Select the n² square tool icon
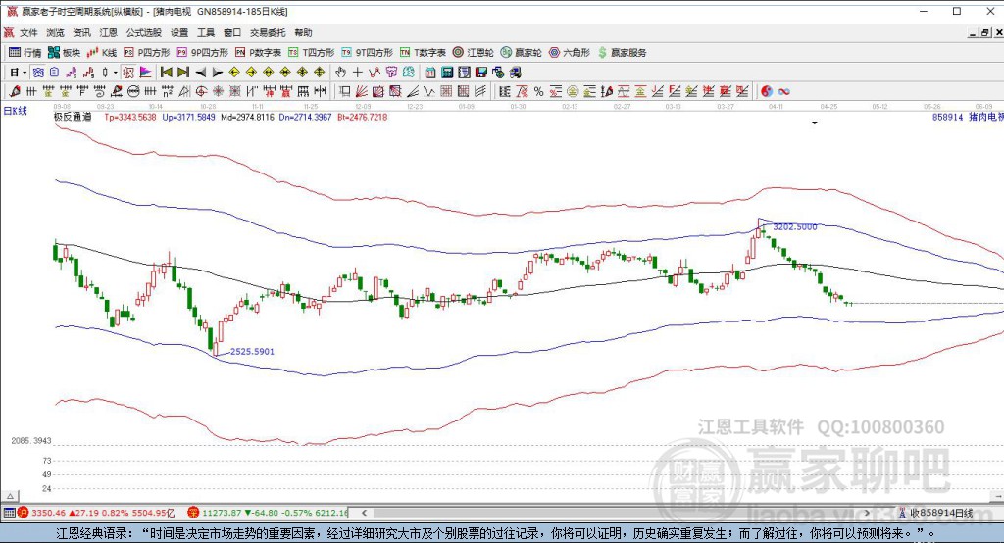Viewport: 1004px width, 543px height. coord(167,91)
